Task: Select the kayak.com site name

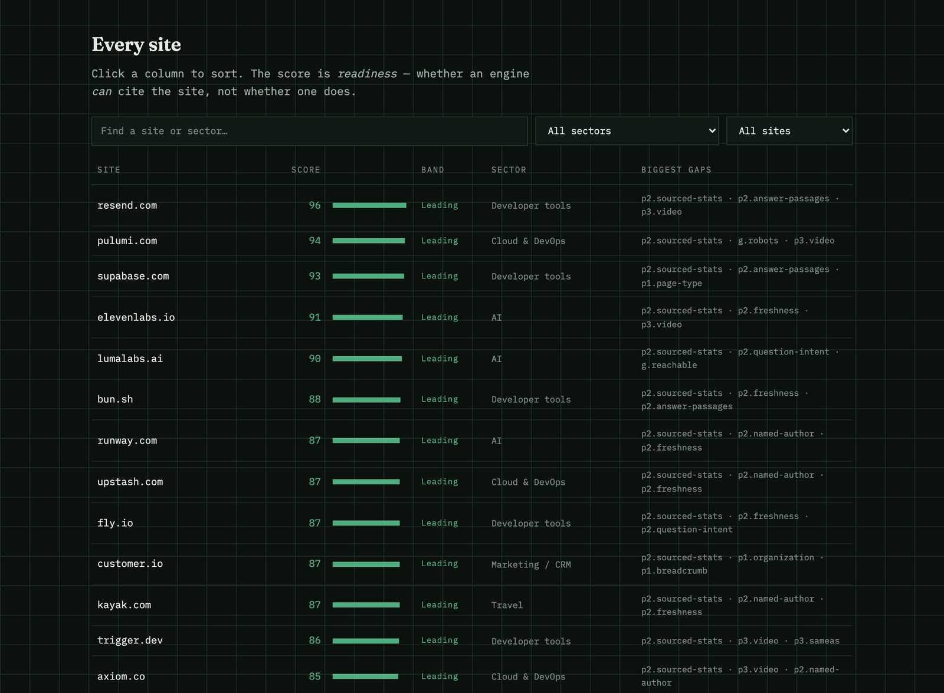Action: (124, 605)
